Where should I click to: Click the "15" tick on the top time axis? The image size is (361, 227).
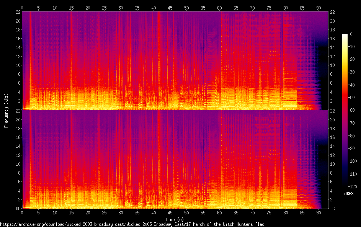71,8
